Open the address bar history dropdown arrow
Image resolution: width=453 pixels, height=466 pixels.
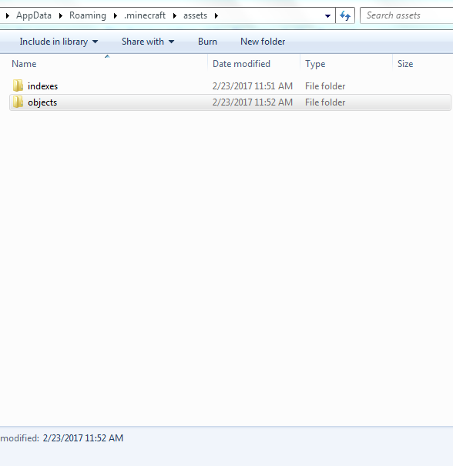[327, 15]
